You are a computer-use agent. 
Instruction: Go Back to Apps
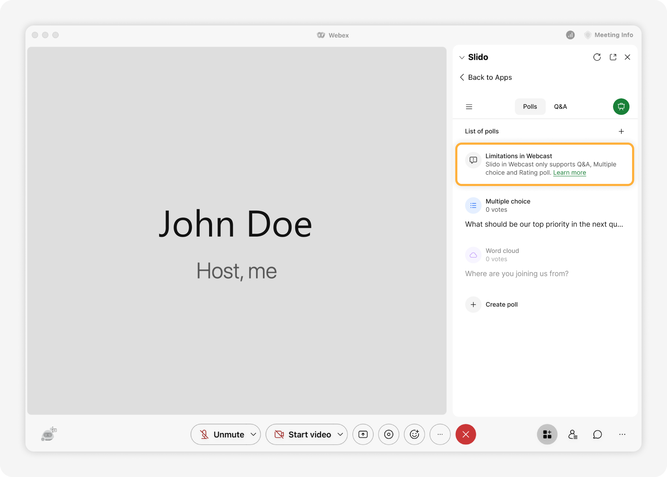[x=486, y=77]
